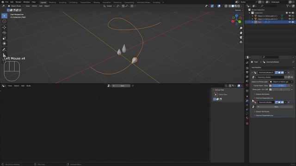Toggle the camera view icon
296x166 pixels.
pyautogui.click(x=241, y=37)
